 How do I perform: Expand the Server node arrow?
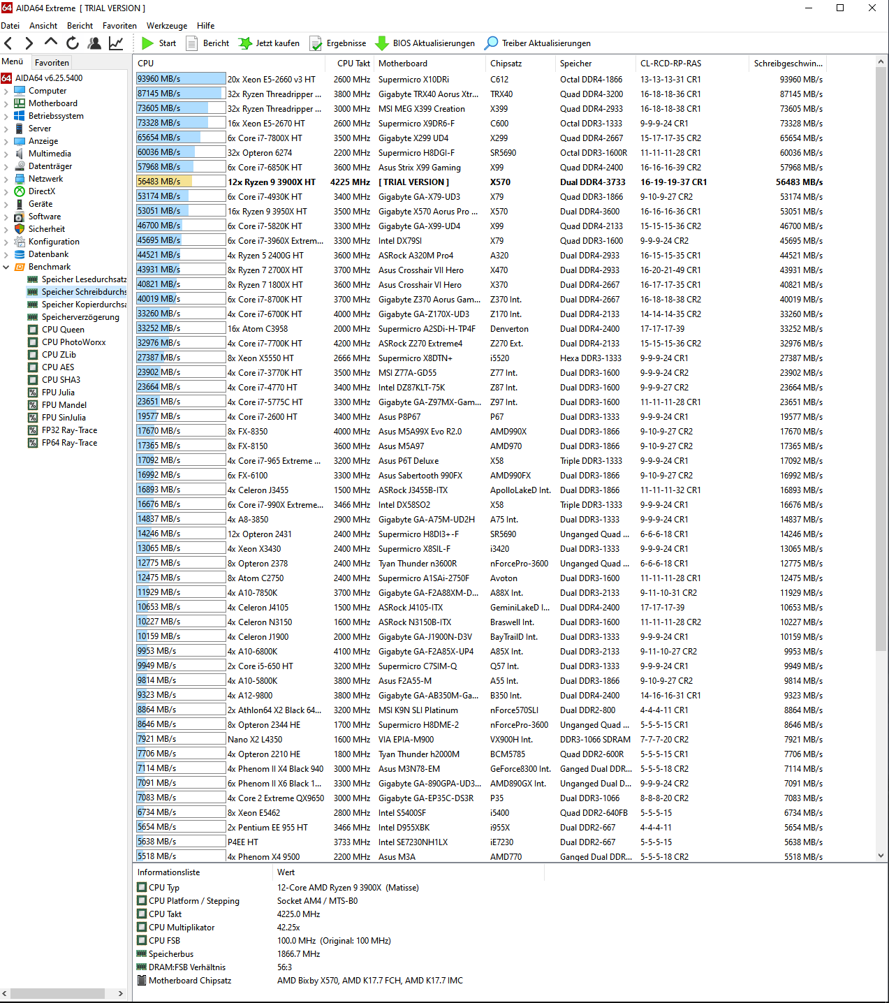(x=6, y=129)
